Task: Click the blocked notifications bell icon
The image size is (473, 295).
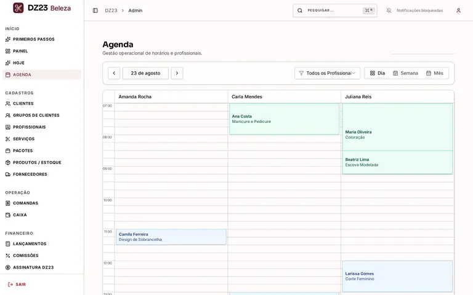Action: tap(389, 10)
